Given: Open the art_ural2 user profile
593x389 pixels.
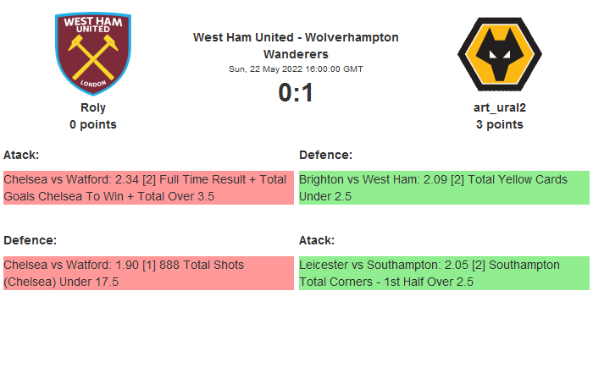Looking at the screenshot, I should [x=499, y=107].
